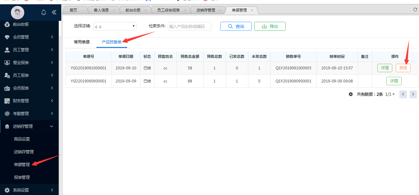
Task: Click the 员工管理 person icon
Action: coord(7,50)
